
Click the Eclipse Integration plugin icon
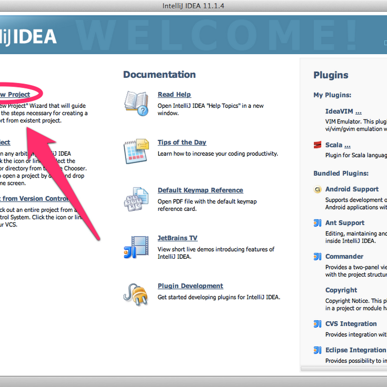[x=317, y=350]
